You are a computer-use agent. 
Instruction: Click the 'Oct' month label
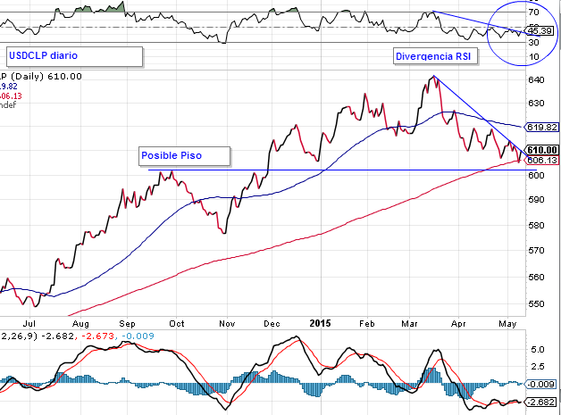pos(177,324)
